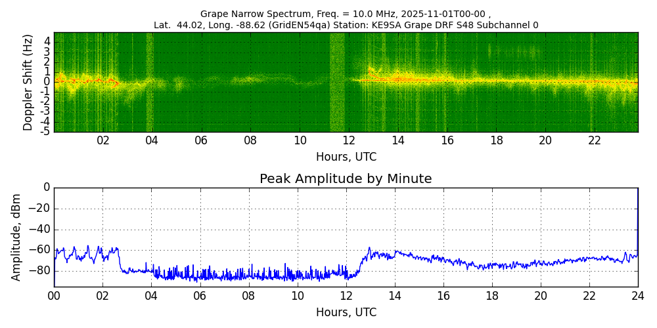Viewport: 657px width, 328px height.
Task: Click the light vertical noise band near 11:30 UTC
Action: pos(337,82)
